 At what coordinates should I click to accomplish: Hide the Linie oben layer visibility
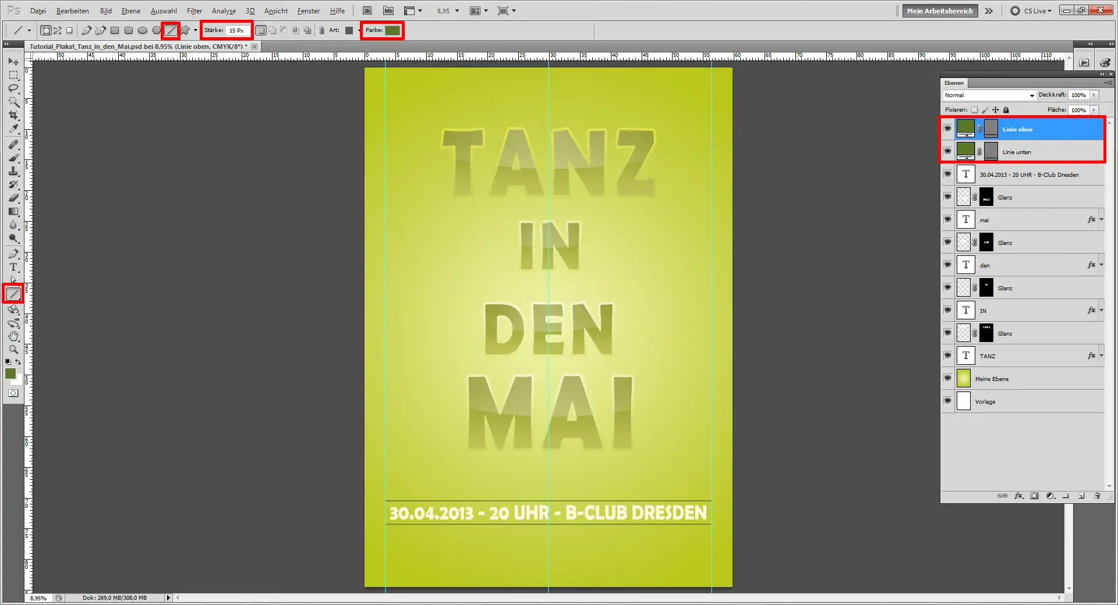click(948, 129)
